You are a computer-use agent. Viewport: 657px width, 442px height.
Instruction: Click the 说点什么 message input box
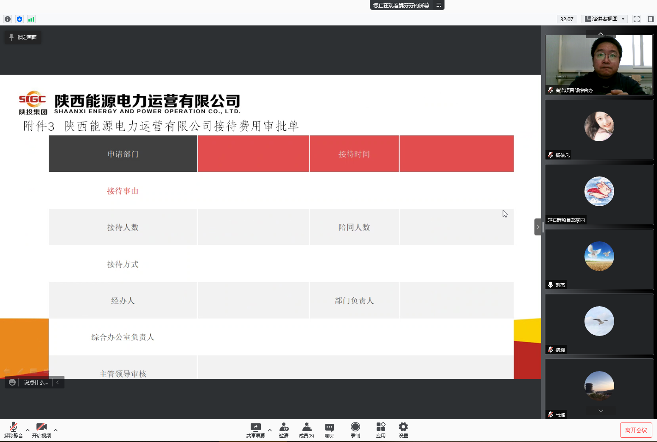[36, 383]
